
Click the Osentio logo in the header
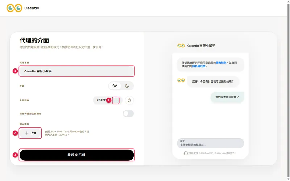pos(14,8)
